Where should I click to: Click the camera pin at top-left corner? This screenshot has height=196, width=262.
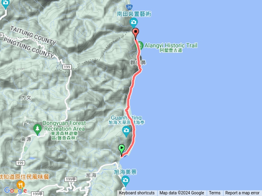[5, 4]
